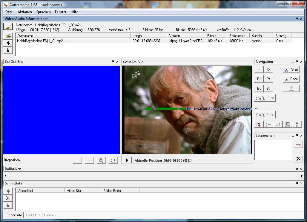Move cut entry up in Schnittliste
Image resolution: width=307 pixels, height=222 pixels.
pos(8,191)
